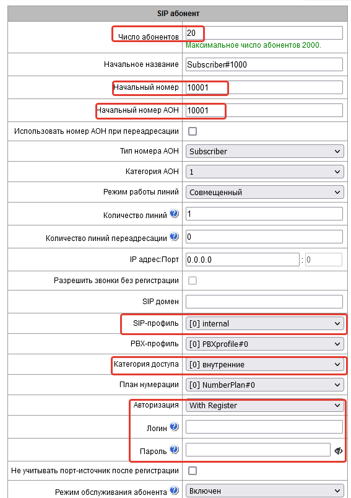Viewport: 351px width, 498px height.
Task: Expand the Категория АОН dropdown
Action: click(264, 172)
